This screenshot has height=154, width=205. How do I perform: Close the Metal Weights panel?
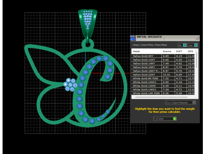(x=197, y=38)
